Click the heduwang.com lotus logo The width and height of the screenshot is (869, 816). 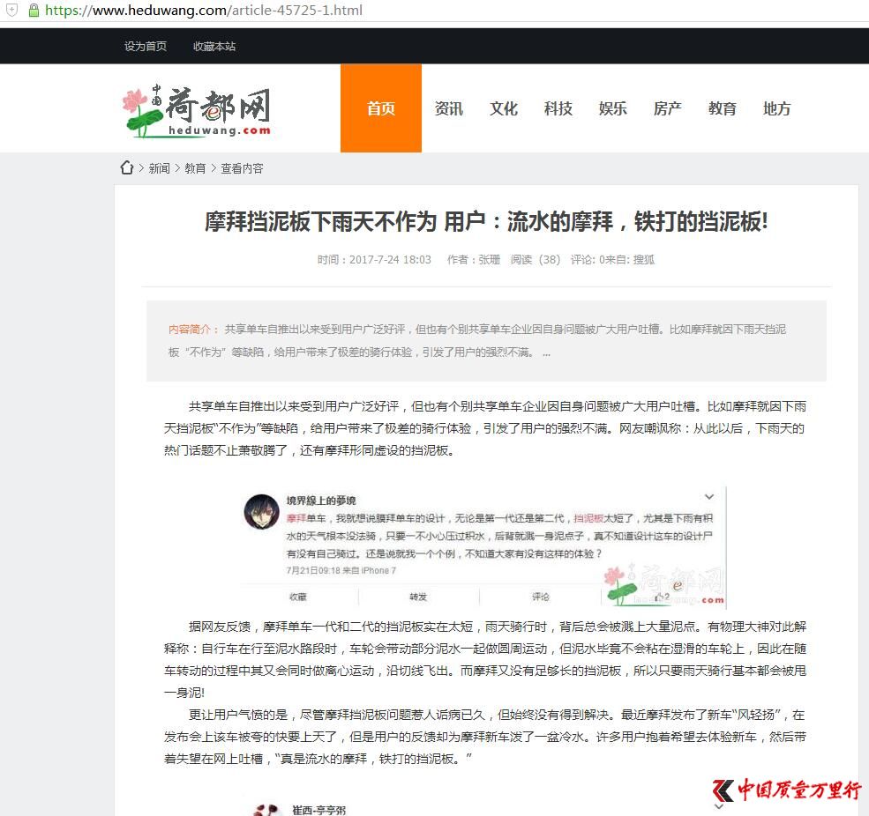coord(197,111)
